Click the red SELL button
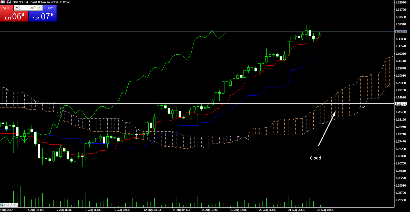The width and height of the screenshot is (410, 212). click(7, 8)
